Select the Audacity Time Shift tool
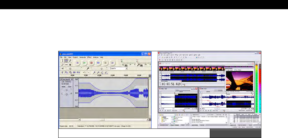 coord(66,64)
